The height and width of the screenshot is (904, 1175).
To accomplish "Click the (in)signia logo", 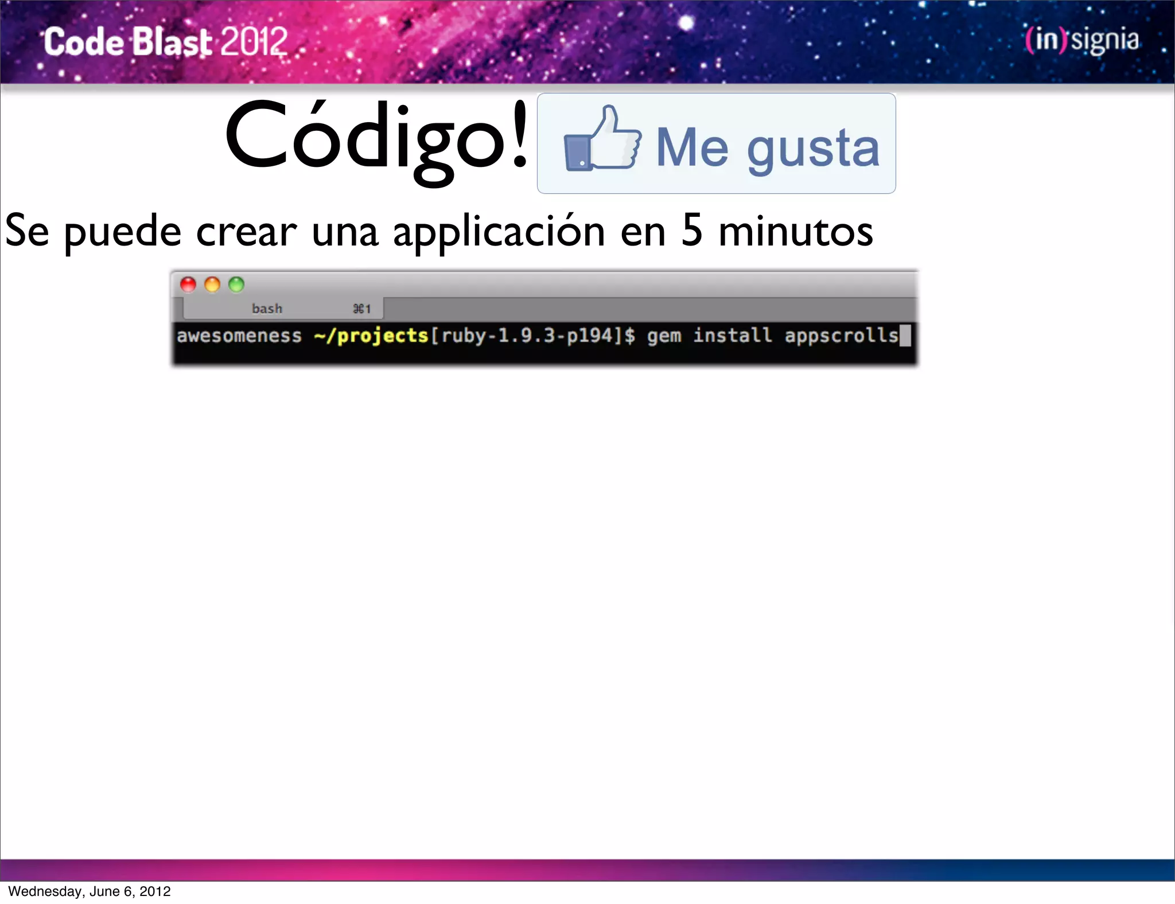I will [x=1082, y=40].
